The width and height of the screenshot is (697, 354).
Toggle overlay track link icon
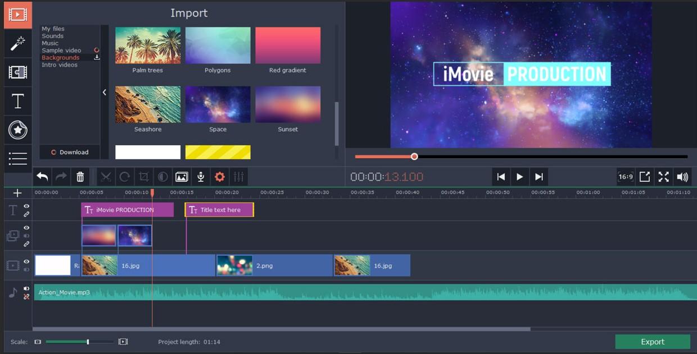point(26,243)
